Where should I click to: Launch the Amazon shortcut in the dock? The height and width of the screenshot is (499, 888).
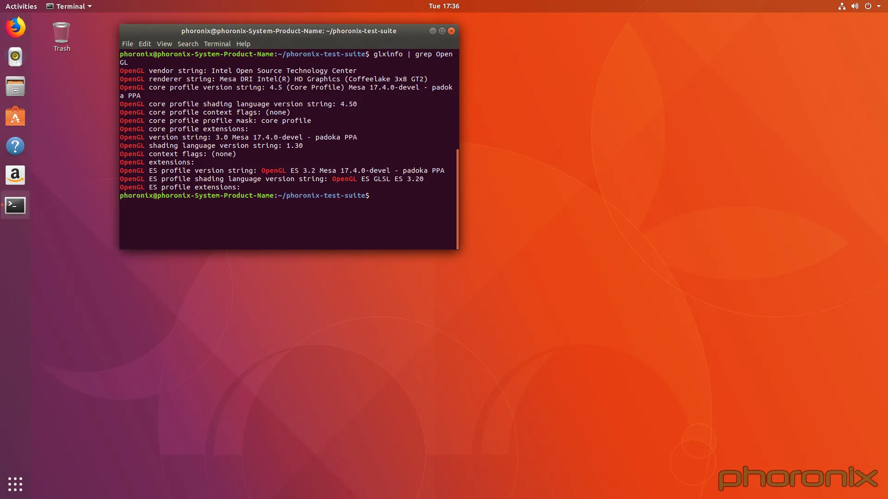click(15, 175)
